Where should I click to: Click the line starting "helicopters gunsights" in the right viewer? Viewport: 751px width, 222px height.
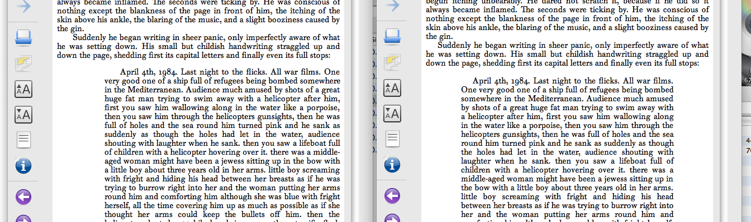click(x=567, y=135)
